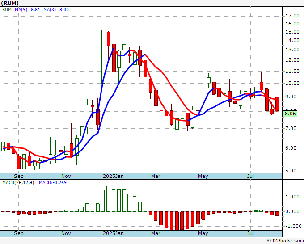Screen dimensions: 304x244
Task: Click May on the MACD panel date axis
Action: (x=203, y=233)
